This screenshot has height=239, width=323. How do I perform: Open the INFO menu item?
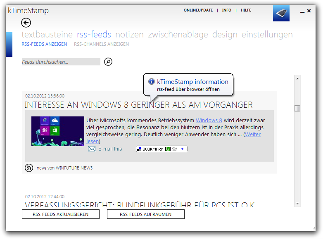tap(227, 10)
